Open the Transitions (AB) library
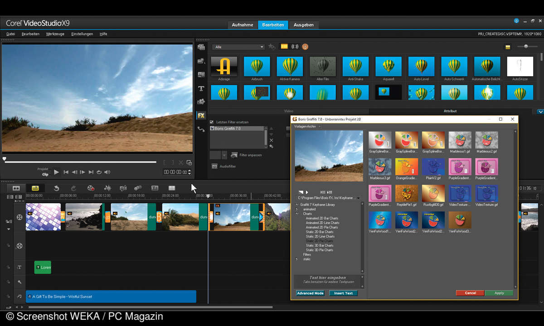544x326 pixels. click(x=201, y=74)
